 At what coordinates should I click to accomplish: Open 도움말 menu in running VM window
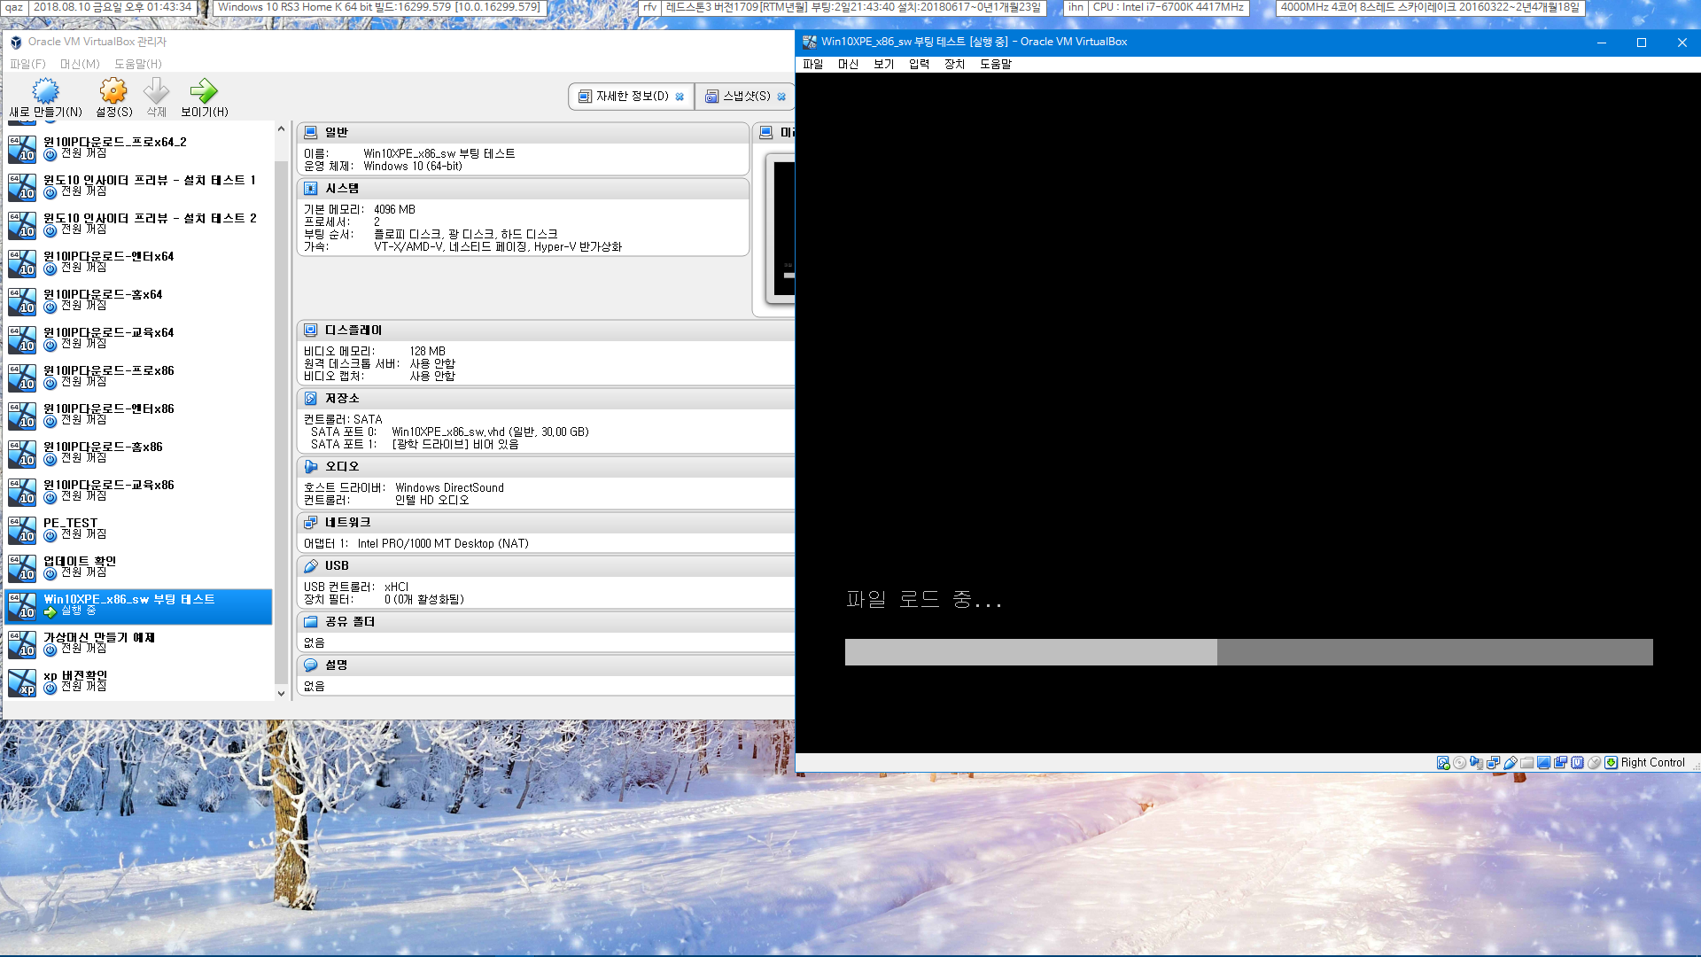[x=996, y=64]
